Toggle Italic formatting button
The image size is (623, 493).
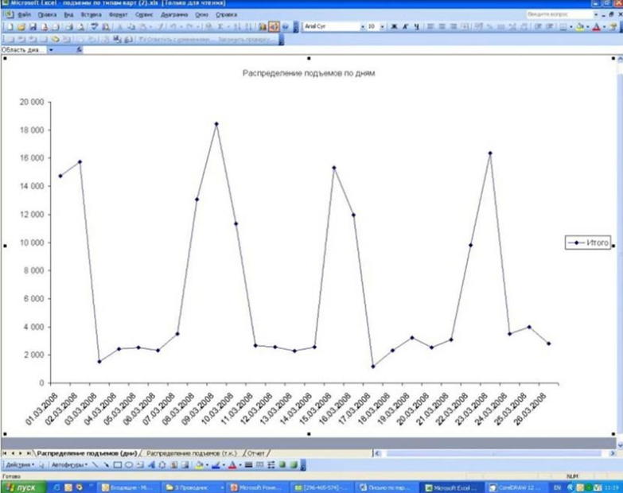(404, 26)
